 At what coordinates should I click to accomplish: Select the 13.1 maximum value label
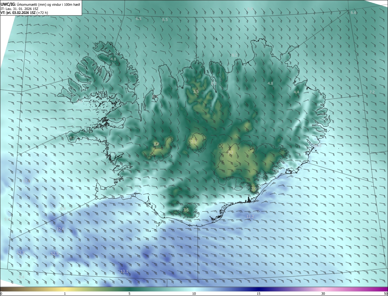point(124,271)
